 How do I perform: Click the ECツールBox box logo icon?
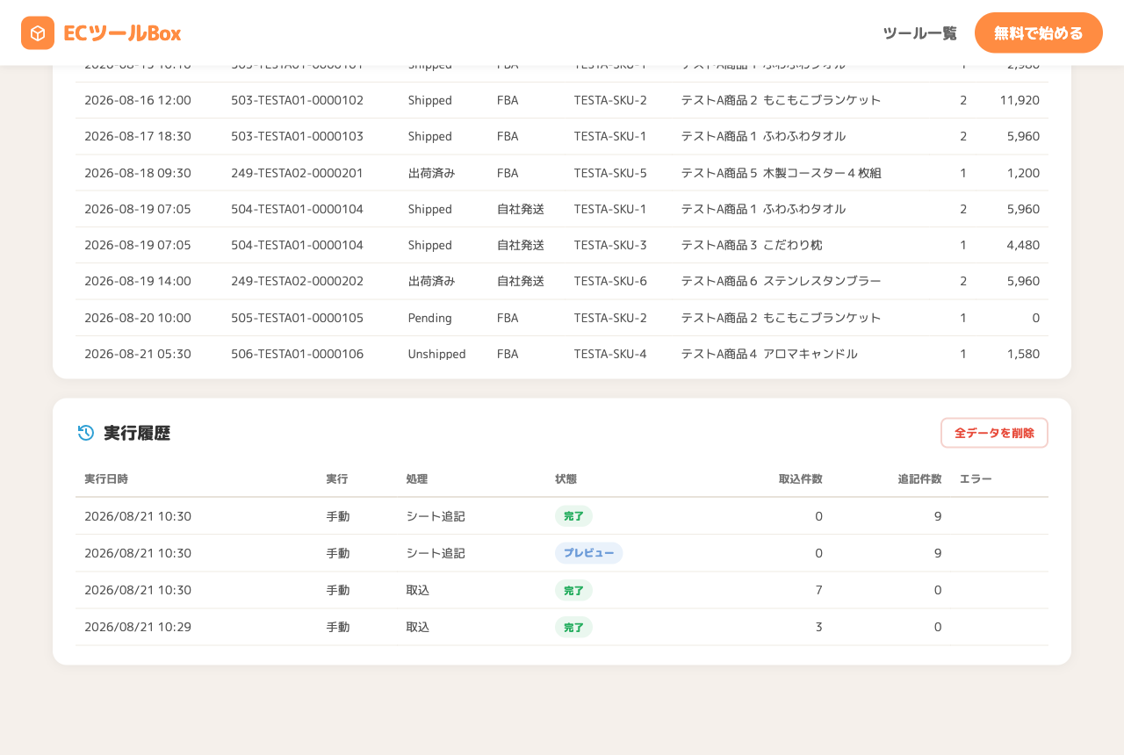pos(38,33)
